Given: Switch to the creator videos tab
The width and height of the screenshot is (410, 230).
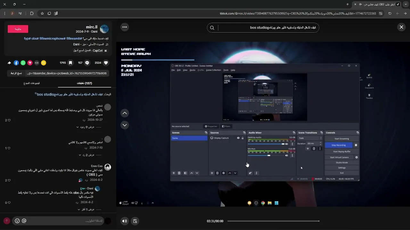Looking at the screenshot, I should [32, 83].
